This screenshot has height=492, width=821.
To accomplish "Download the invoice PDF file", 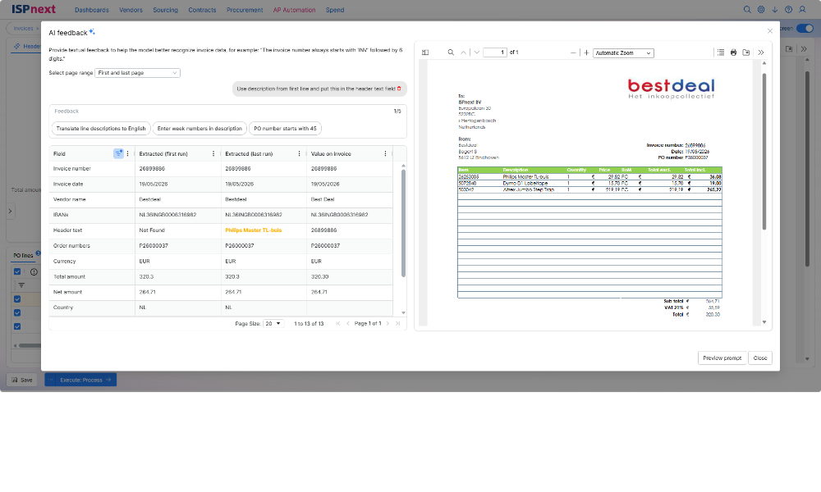I will pos(746,52).
